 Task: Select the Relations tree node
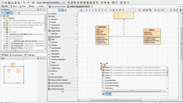point(11,18)
